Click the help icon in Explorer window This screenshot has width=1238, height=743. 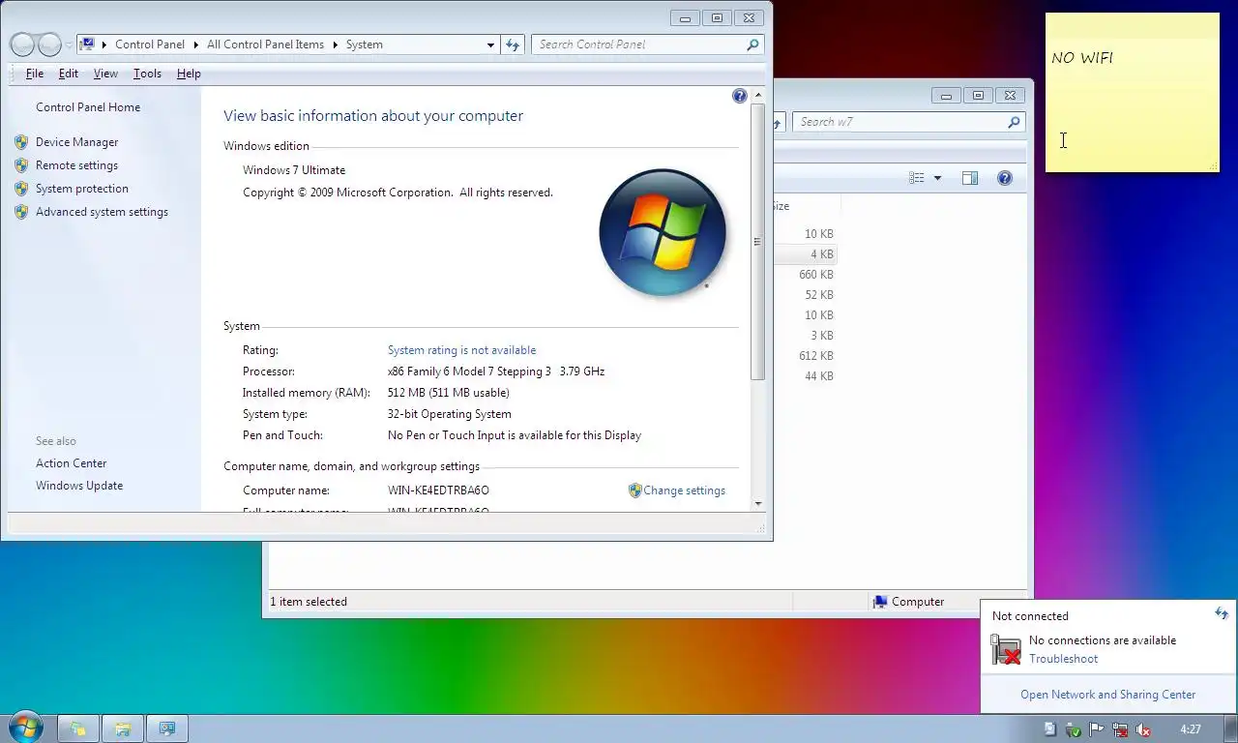click(1005, 178)
